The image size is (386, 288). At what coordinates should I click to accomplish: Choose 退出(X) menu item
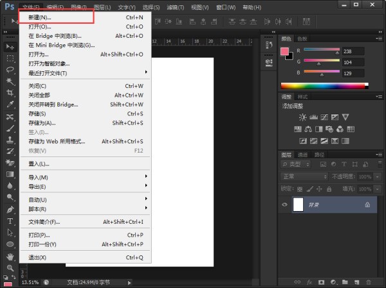click(x=85, y=257)
